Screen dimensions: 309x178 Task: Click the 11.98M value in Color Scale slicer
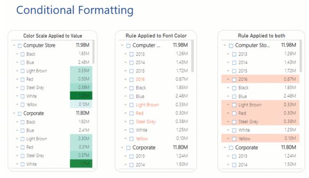click(x=83, y=45)
